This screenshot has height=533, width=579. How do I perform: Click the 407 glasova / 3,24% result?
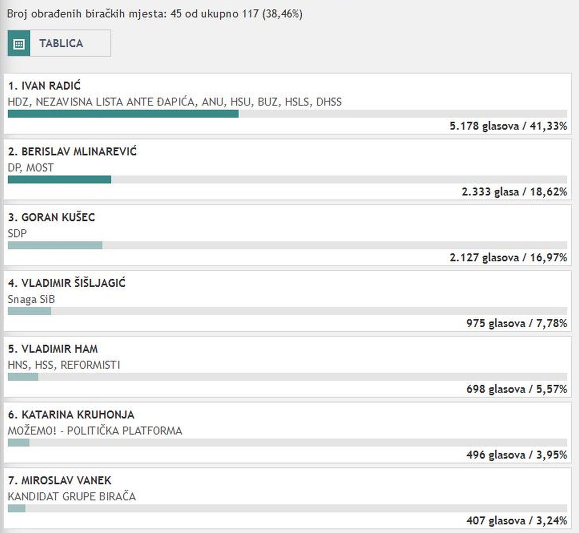click(x=517, y=521)
